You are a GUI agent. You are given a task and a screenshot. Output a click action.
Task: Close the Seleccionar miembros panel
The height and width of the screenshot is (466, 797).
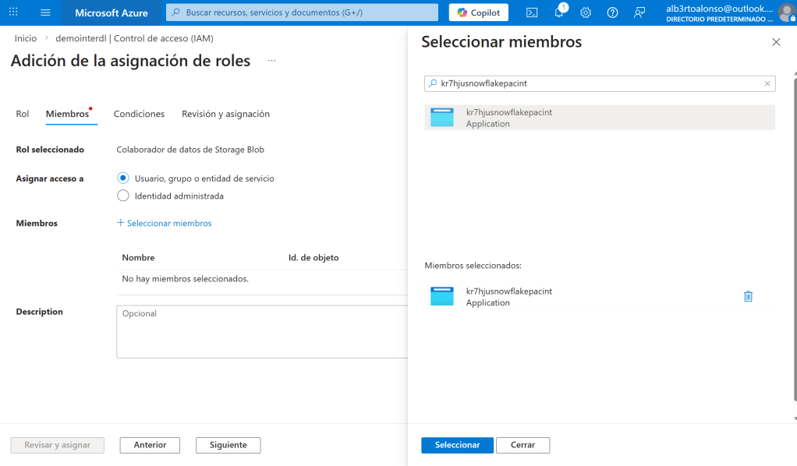click(776, 42)
